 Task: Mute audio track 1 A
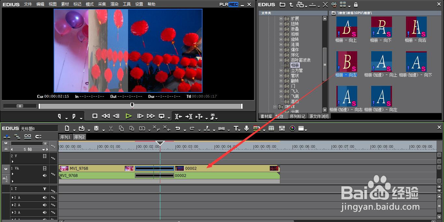44,198
